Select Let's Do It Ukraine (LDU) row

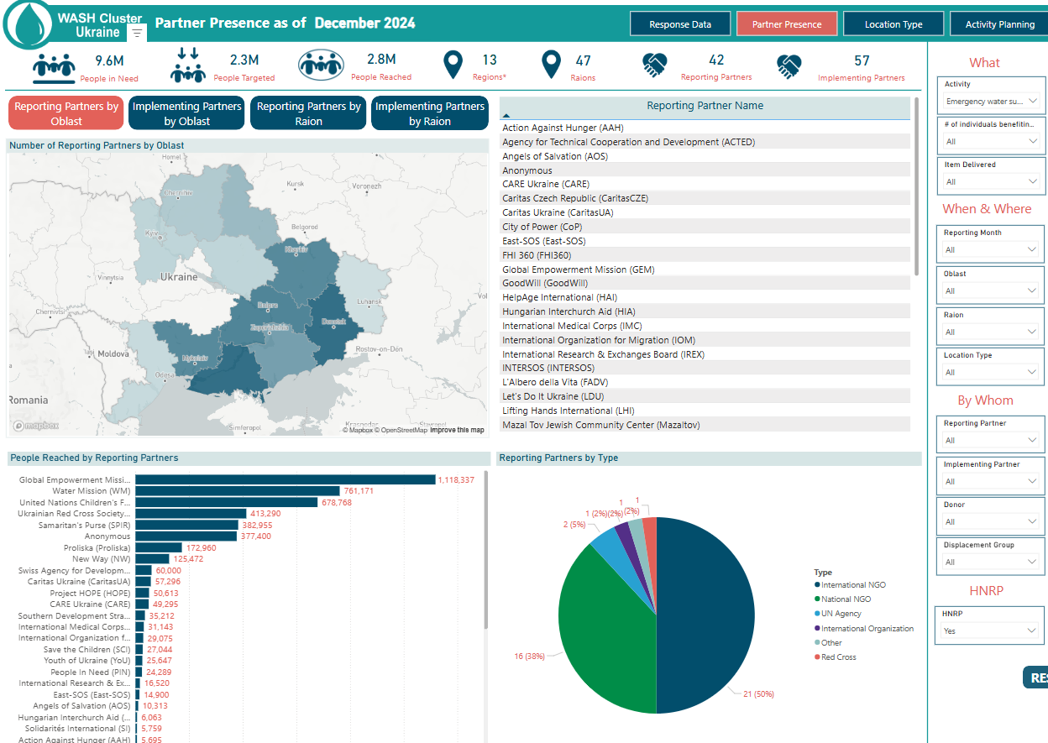click(x=705, y=396)
